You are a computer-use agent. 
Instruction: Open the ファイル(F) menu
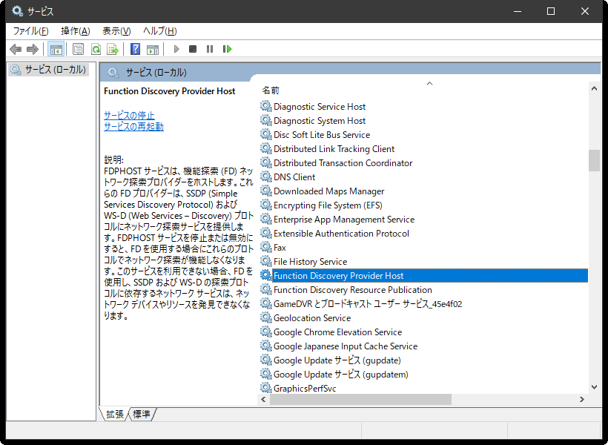click(30, 31)
